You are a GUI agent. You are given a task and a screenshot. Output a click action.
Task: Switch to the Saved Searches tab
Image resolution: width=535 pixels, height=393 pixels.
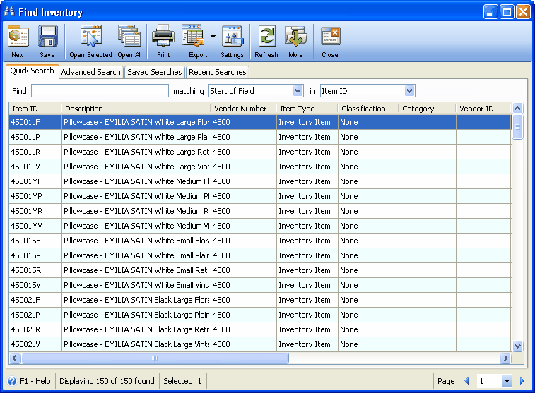(x=154, y=72)
